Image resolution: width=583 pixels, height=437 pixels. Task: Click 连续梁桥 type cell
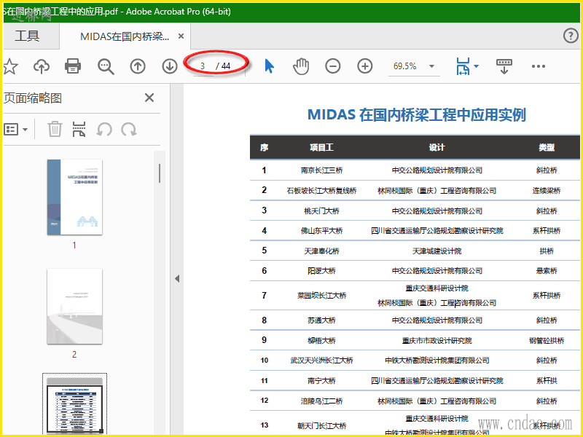547,191
